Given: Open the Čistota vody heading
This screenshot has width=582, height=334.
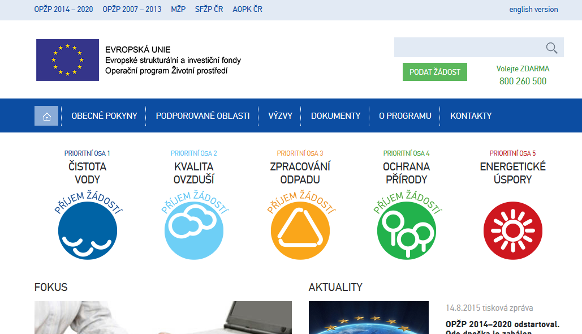Looking at the screenshot, I should 88,173.
